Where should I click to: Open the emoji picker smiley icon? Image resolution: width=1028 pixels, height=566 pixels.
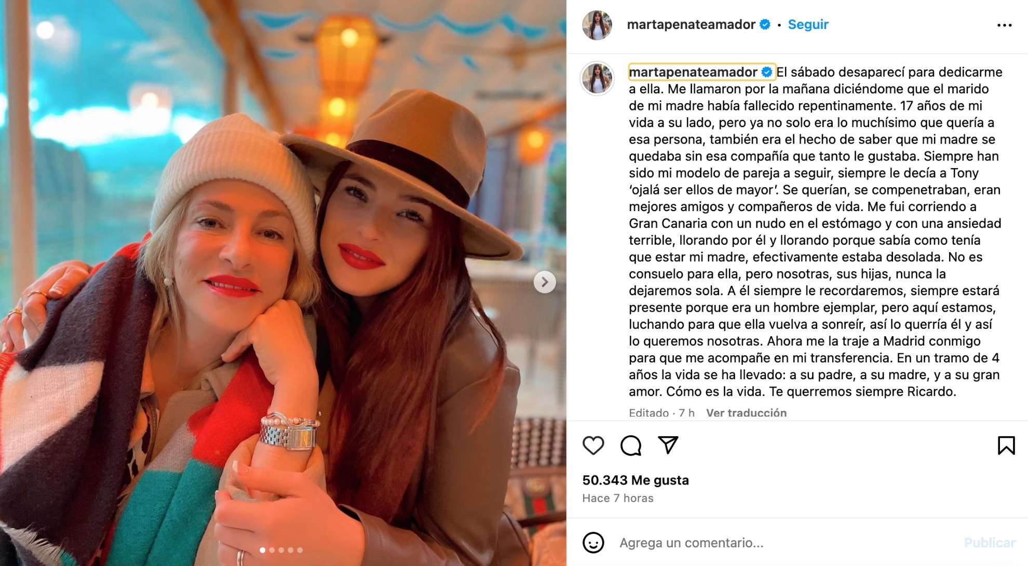coord(593,543)
